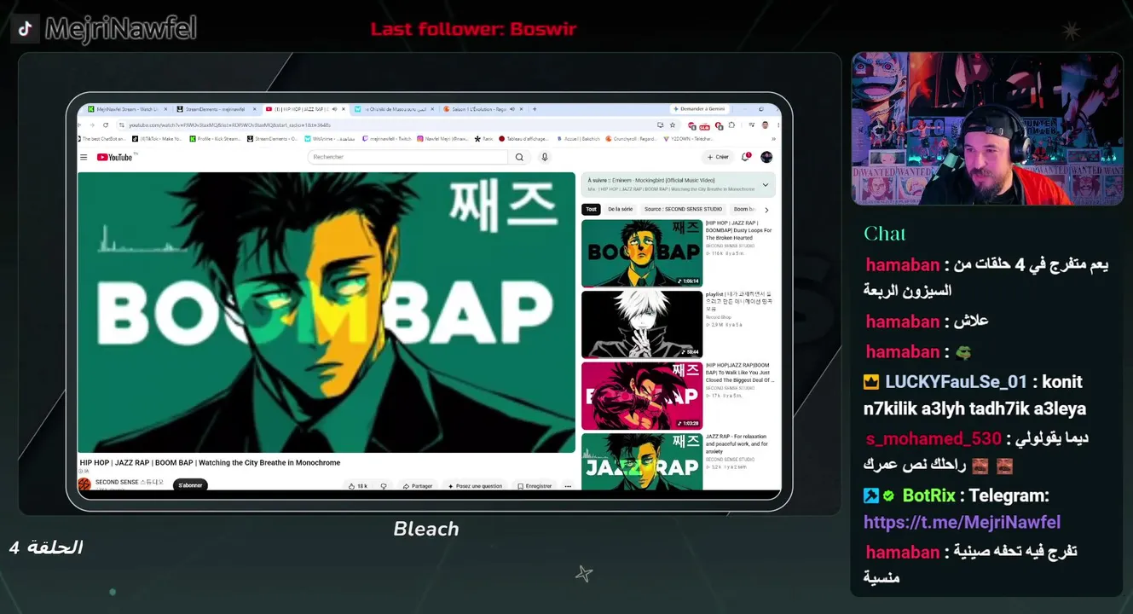Click the TikTok logo in the stream overlay

(x=25, y=28)
